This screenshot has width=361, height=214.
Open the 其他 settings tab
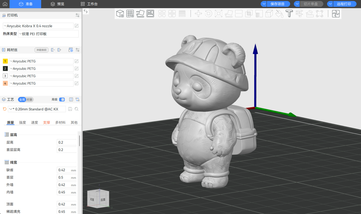coord(74,123)
